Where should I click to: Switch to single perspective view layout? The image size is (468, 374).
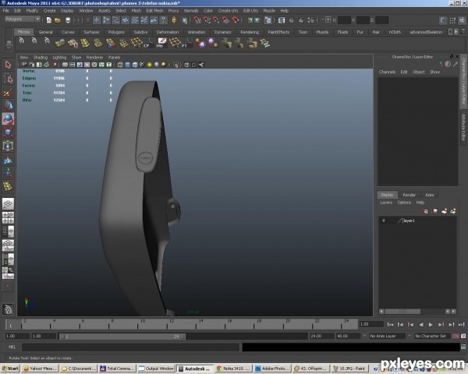tap(8, 204)
